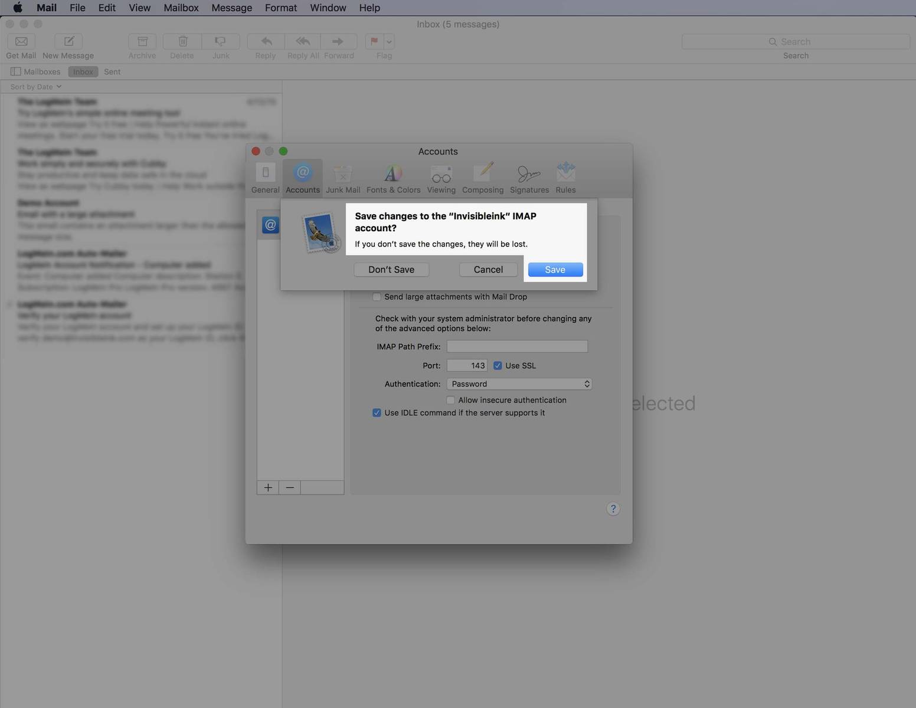Open the General preferences pane
Viewport: 916px width, 708px height.
click(x=266, y=178)
